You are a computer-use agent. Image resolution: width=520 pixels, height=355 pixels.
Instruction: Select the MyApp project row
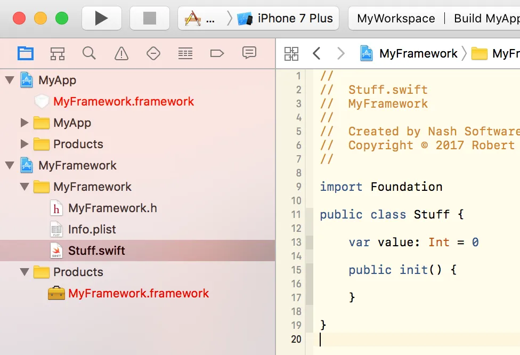137,80
